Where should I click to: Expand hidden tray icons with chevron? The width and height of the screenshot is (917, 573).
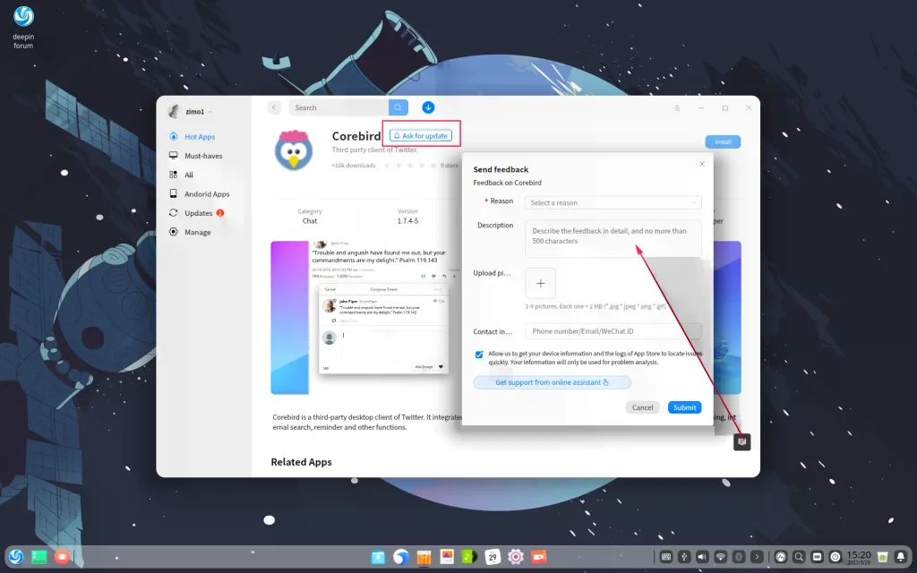pos(758,556)
